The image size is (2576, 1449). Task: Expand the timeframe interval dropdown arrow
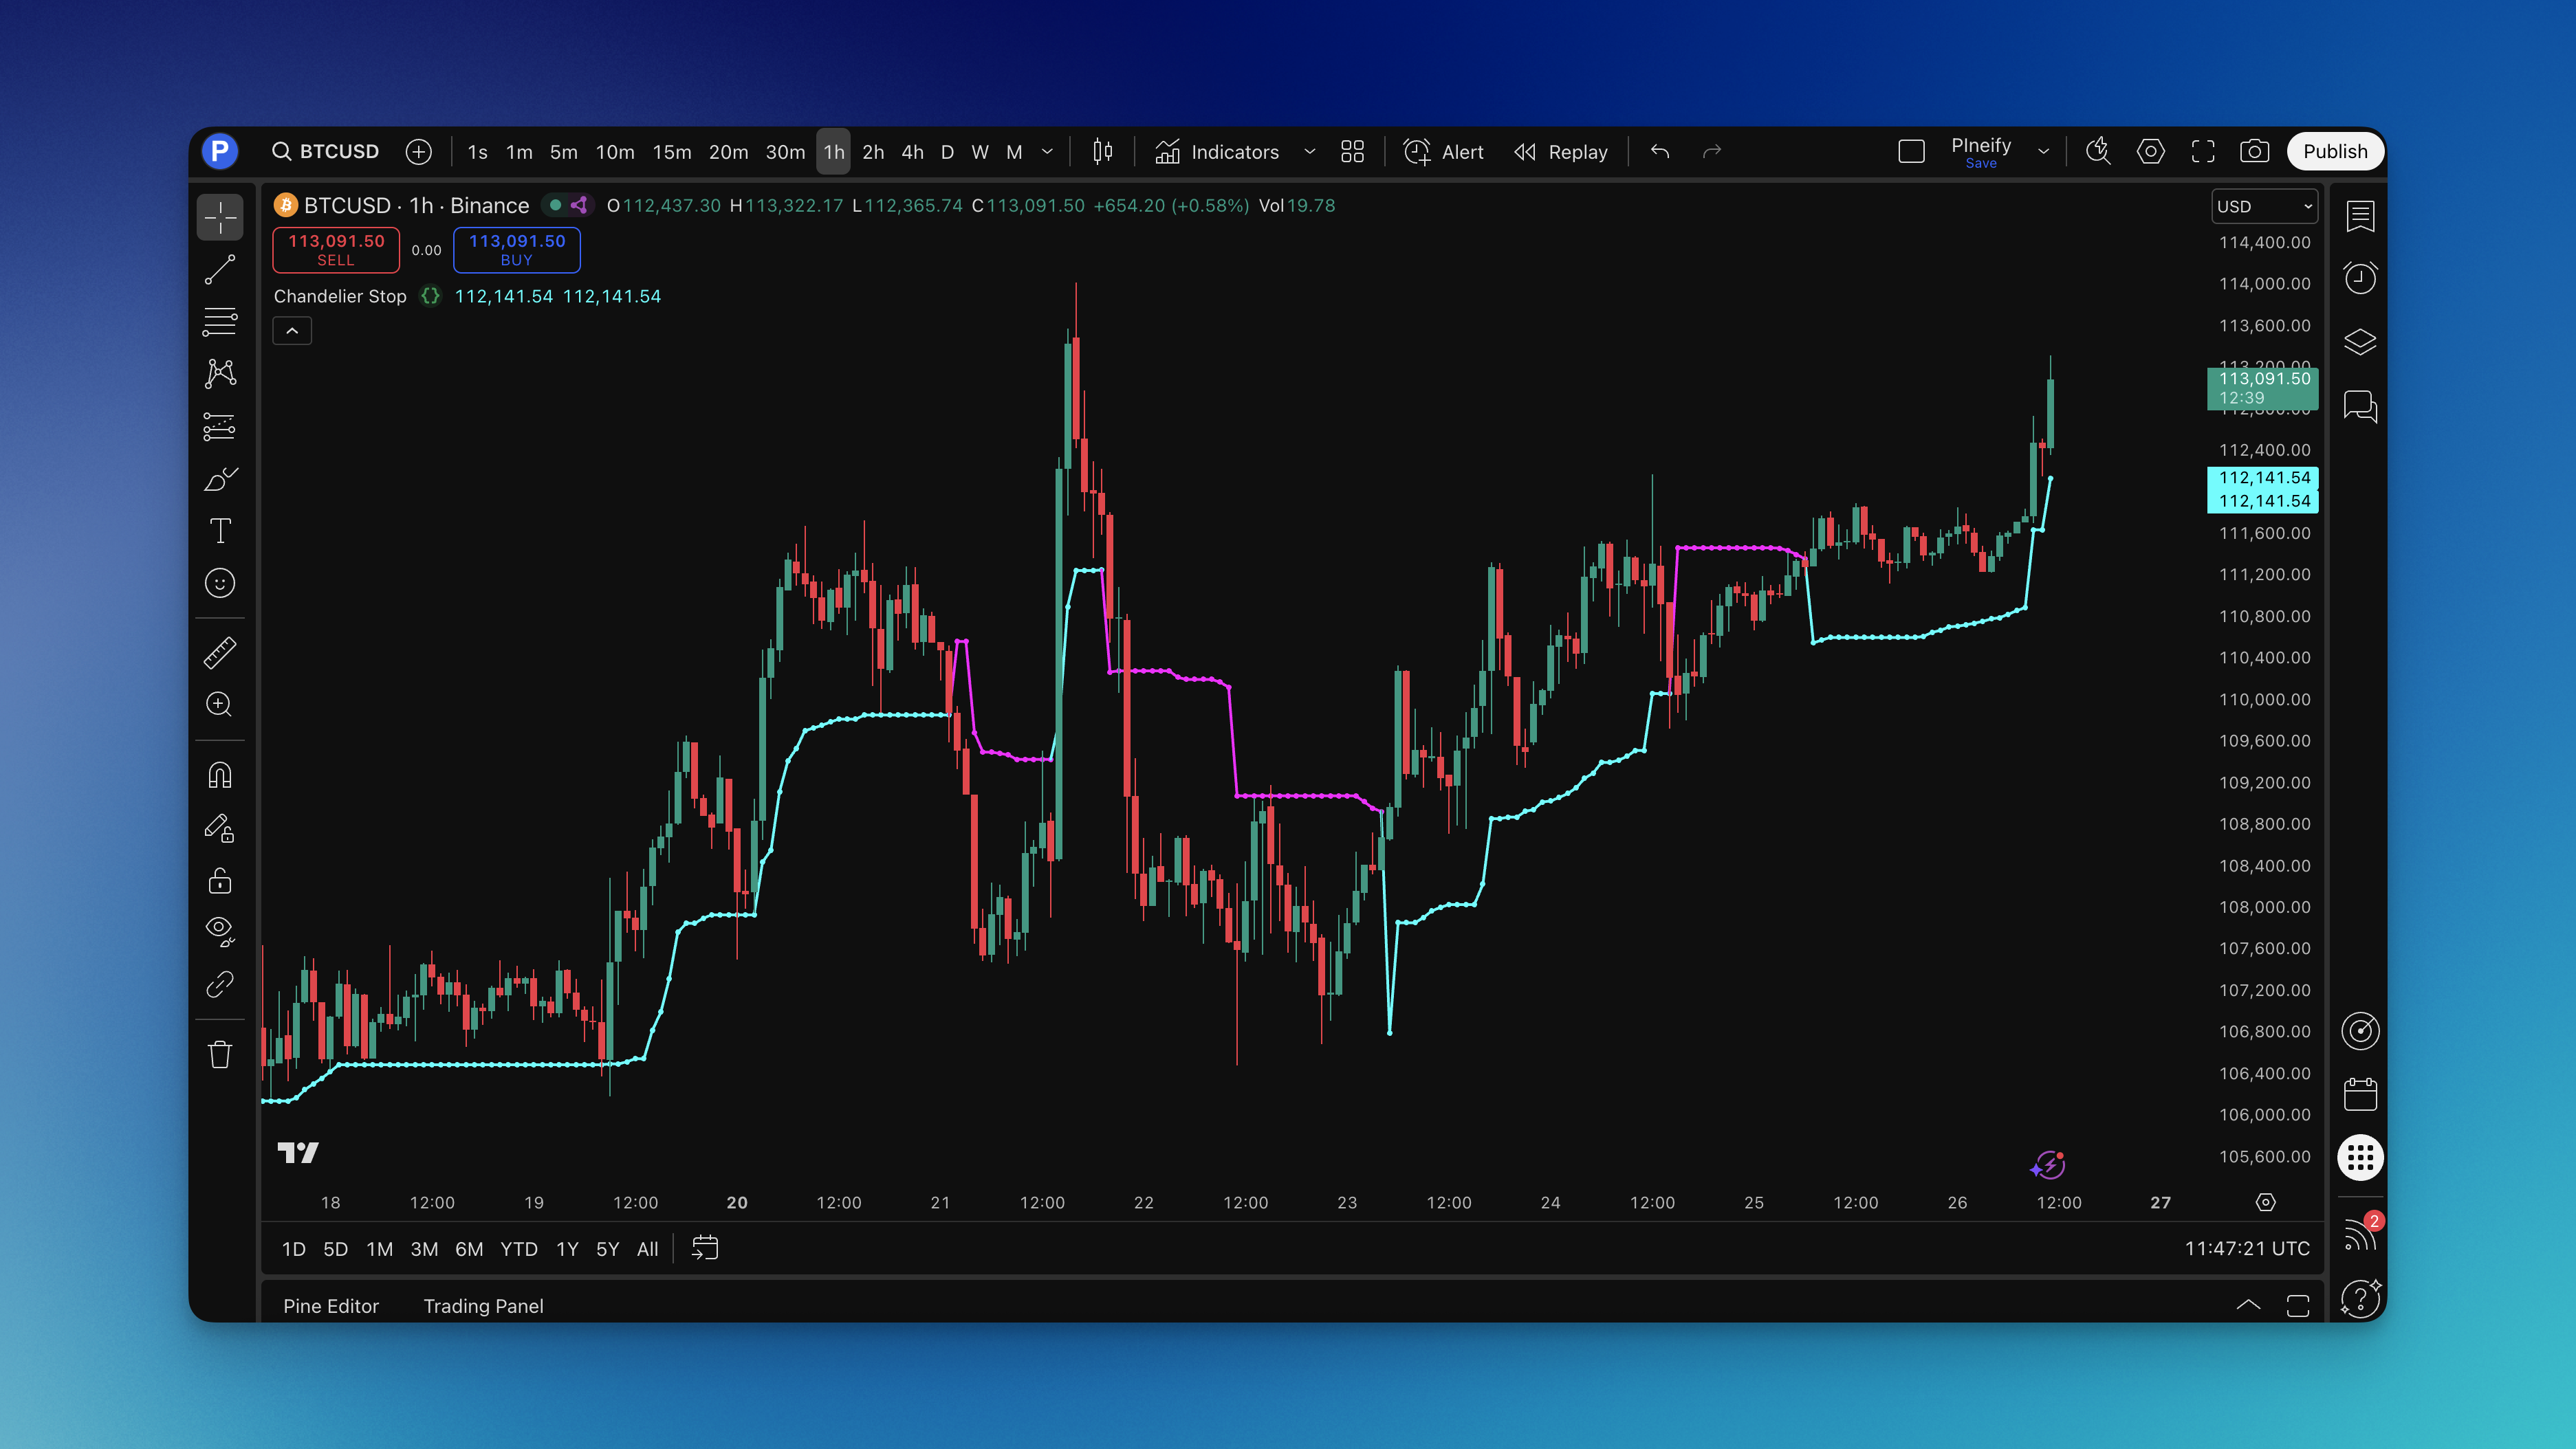[x=1047, y=152]
